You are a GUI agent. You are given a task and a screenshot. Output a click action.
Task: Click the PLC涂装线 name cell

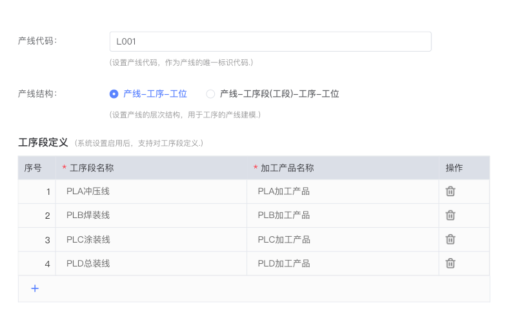[151, 239]
